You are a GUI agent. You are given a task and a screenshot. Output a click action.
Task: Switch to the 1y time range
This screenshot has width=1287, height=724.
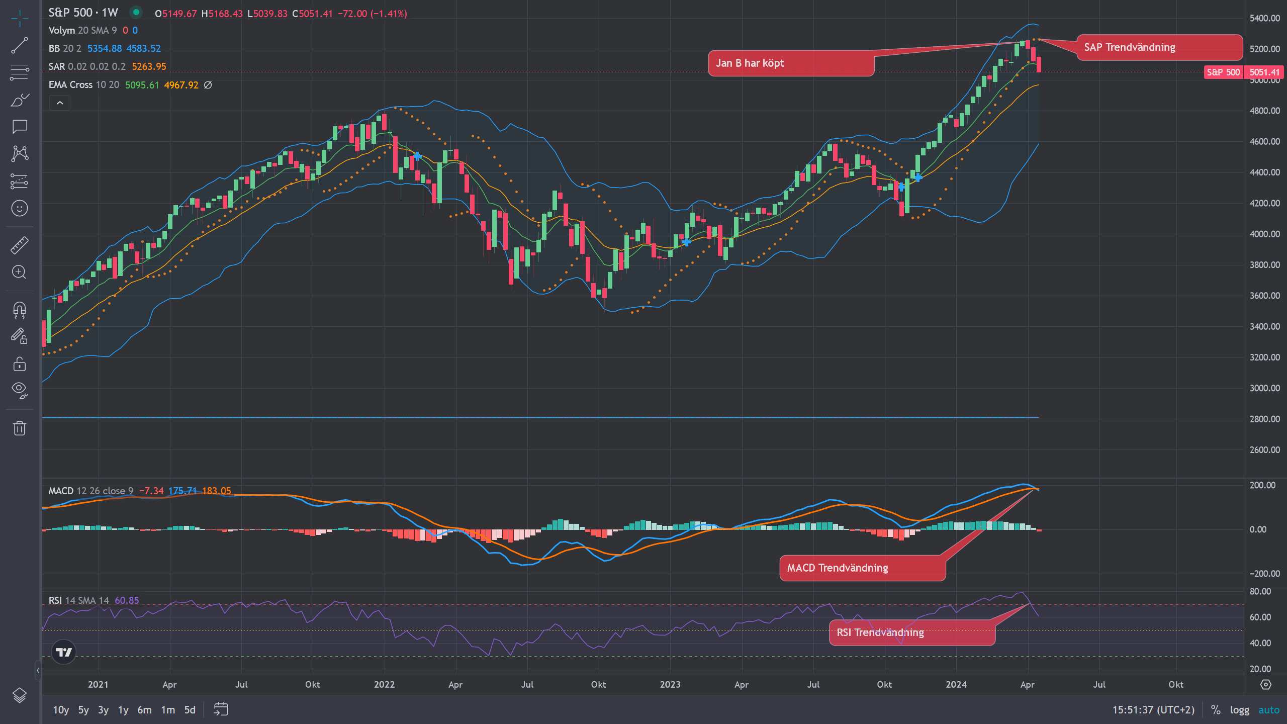[x=123, y=710]
